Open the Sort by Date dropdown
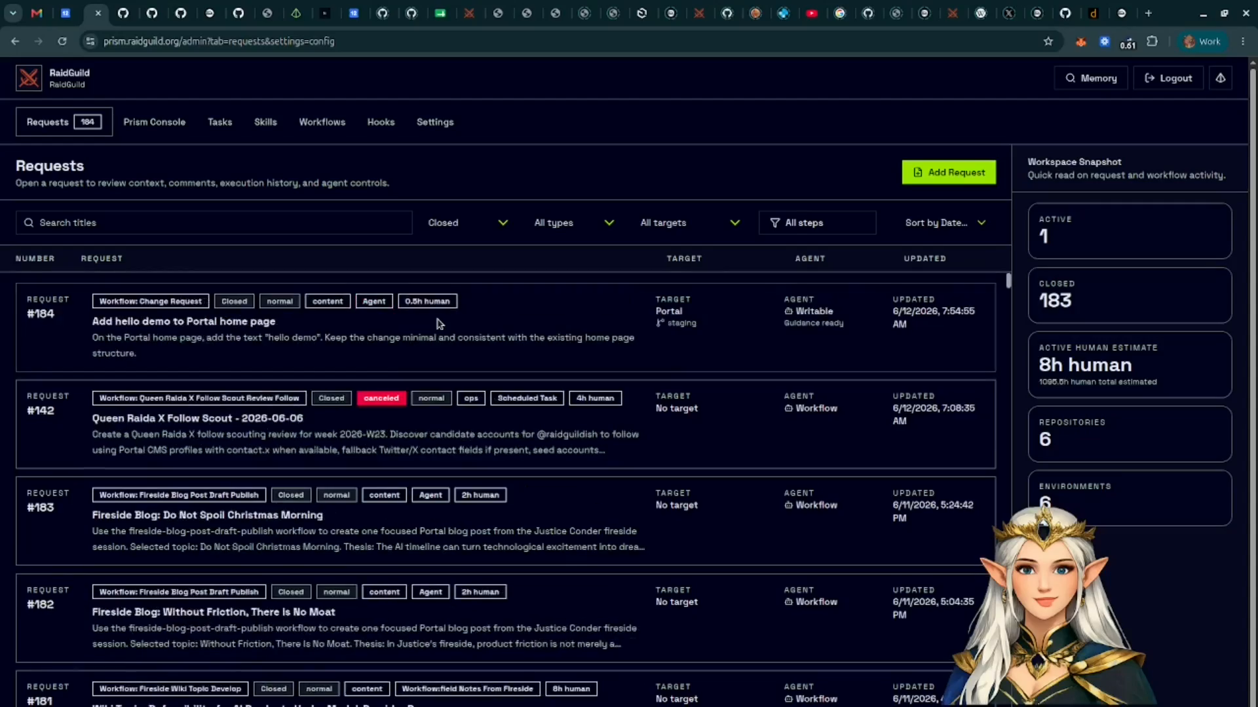The image size is (1258, 707). (x=945, y=223)
